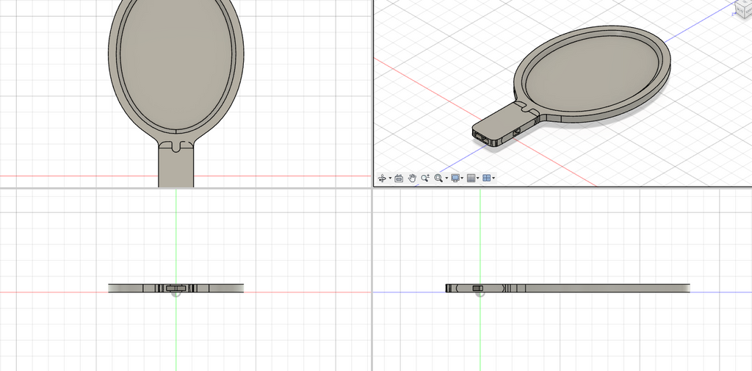Click the Look At icon

click(x=399, y=178)
